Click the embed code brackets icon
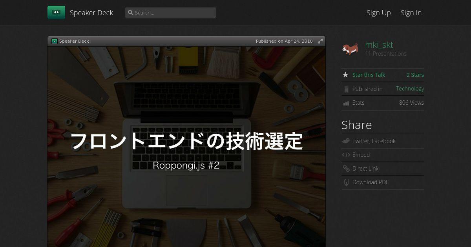471x247 pixels. click(x=346, y=155)
